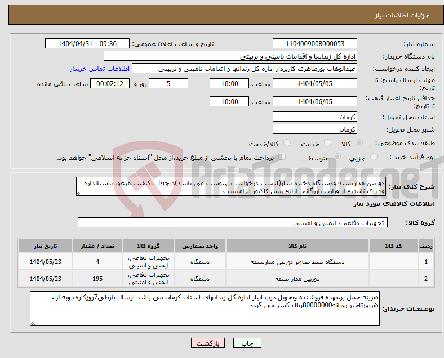The width and height of the screenshot is (444, 358).
Task: Click the remaining time field 00:02:12
Action: pos(110,83)
